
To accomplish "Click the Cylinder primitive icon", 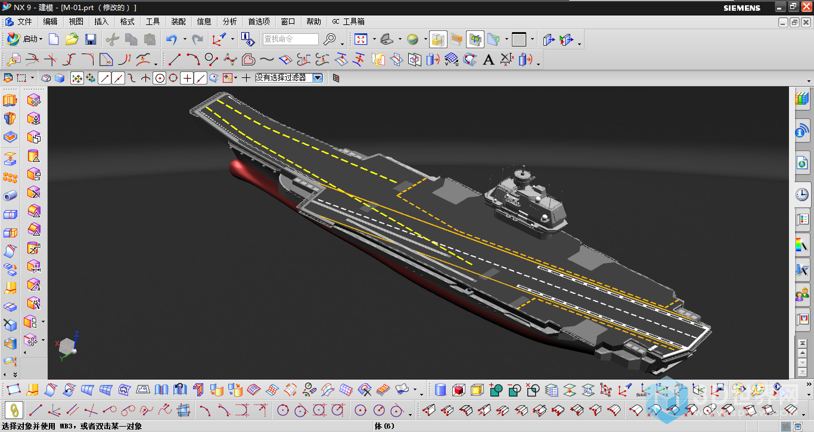I will 440,390.
